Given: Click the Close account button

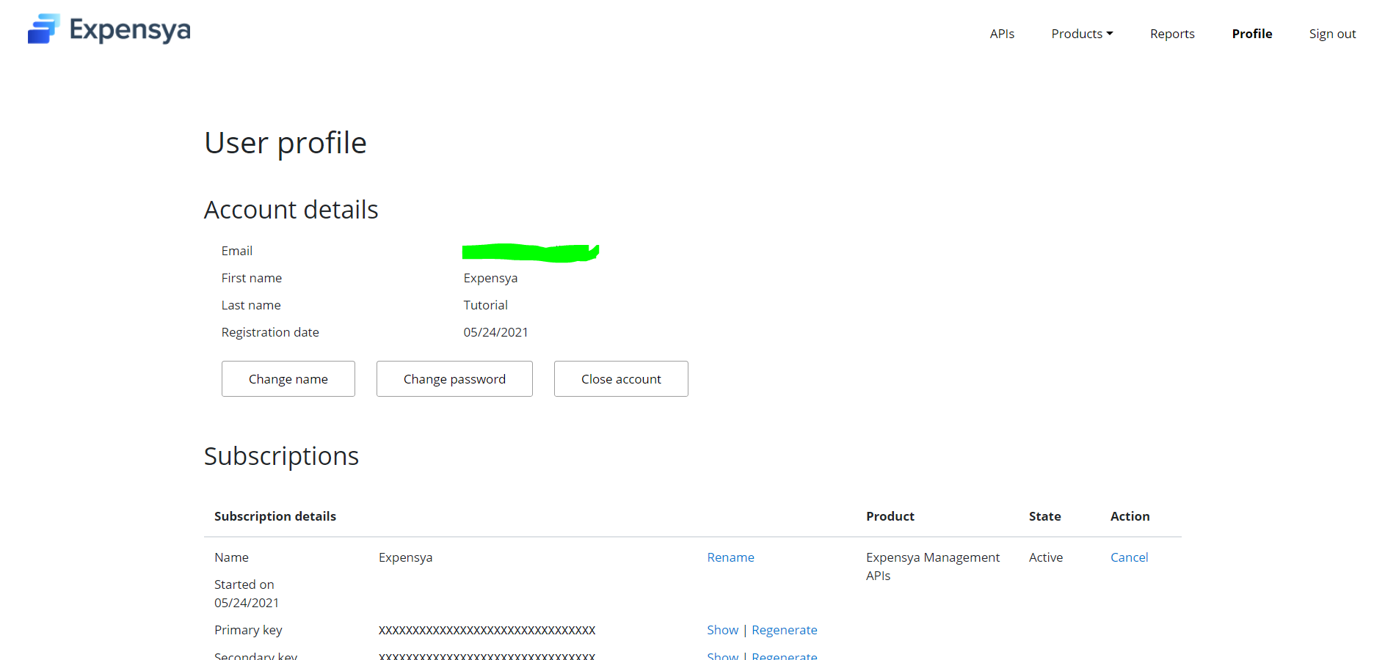Looking at the screenshot, I should (x=621, y=378).
